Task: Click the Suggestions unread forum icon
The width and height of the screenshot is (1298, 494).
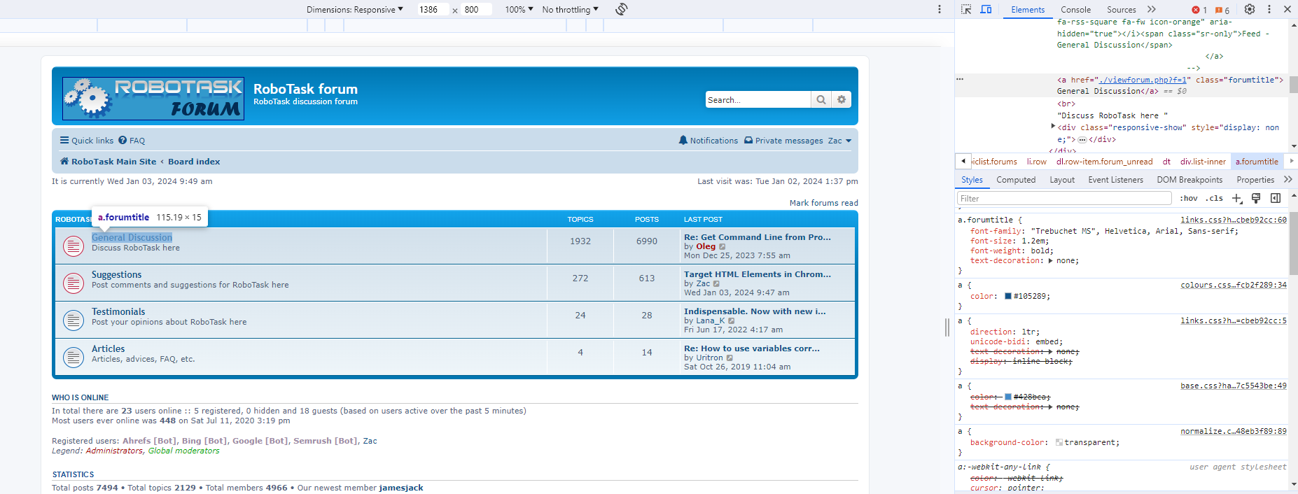Action: click(x=74, y=283)
